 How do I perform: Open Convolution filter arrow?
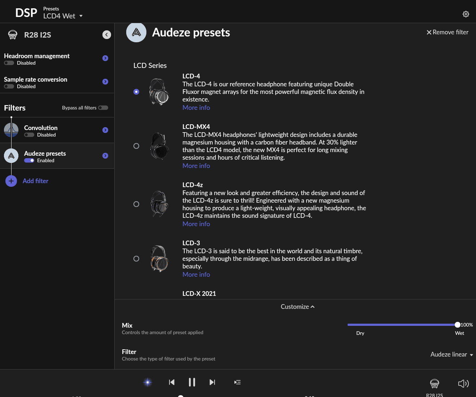click(x=105, y=130)
